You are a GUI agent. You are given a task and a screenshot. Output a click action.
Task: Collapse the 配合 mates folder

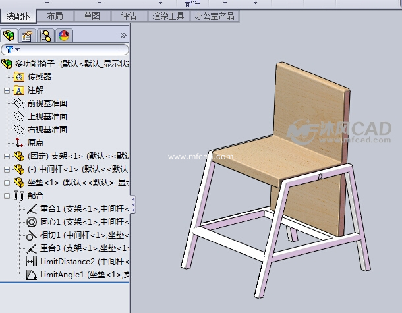pos(7,196)
